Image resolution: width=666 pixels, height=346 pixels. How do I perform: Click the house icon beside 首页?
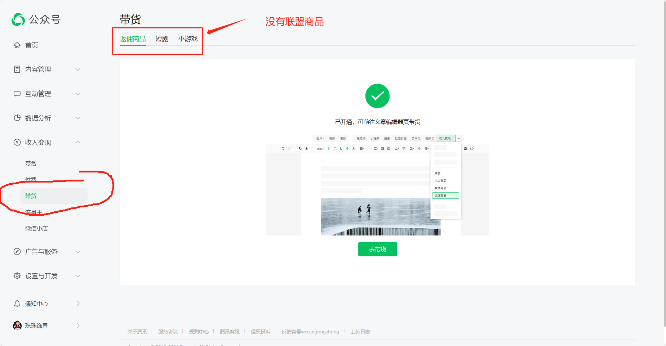pyautogui.click(x=17, y=45)
